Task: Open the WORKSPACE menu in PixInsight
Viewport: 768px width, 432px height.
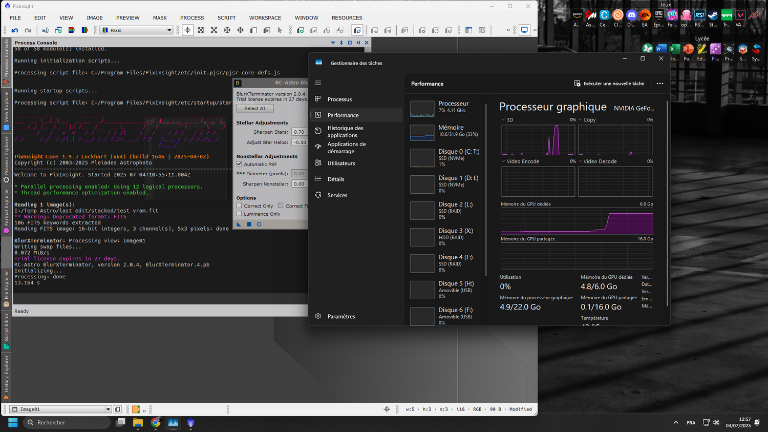Action: click(265, 18)
